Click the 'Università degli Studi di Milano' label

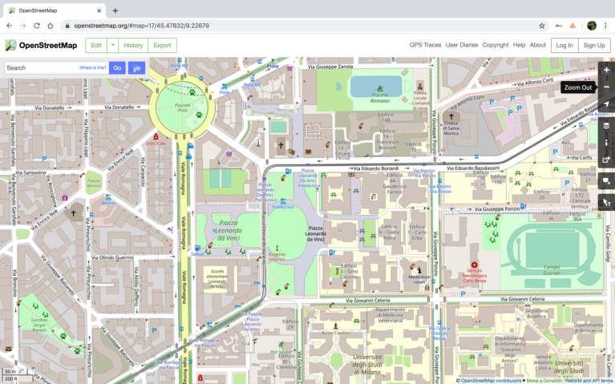pyautogui.click(x=367, y=364)
